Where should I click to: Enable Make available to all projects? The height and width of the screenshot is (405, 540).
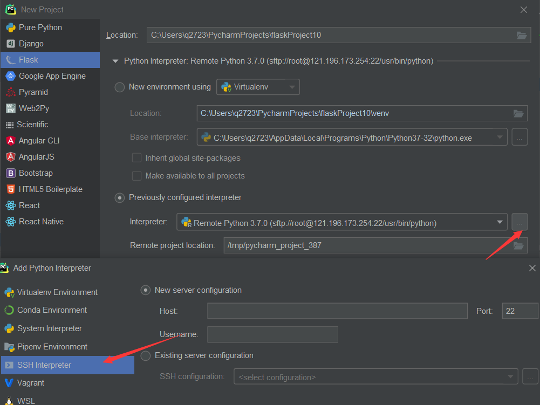pos(136,176)
